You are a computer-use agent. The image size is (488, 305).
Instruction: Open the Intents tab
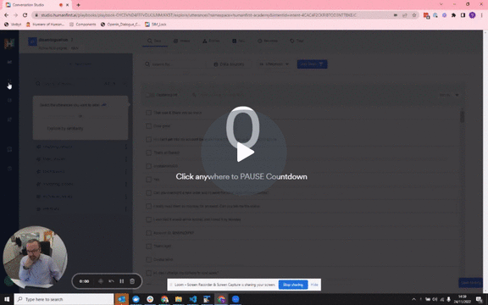click(x=182, y=41)
